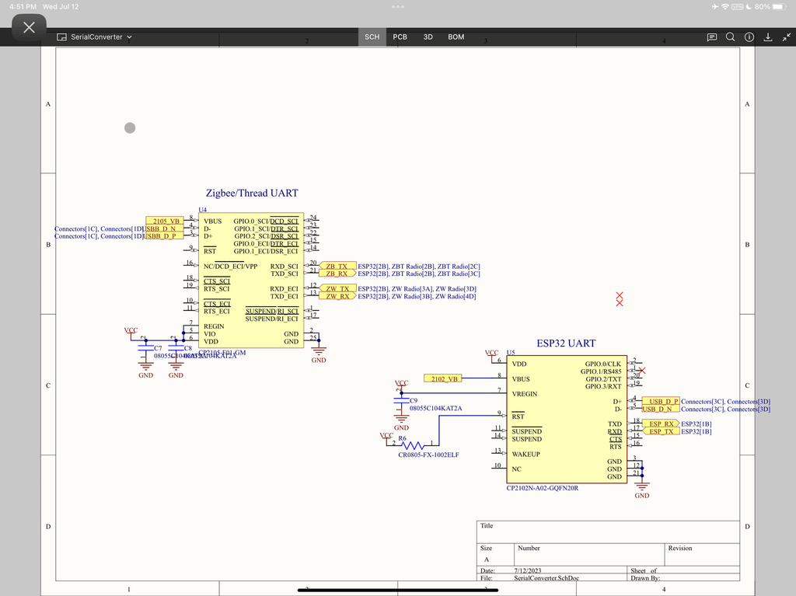This screenshot has height=596, width=796.
Task: Click the download icon in the toolbar
Action: 768,37
